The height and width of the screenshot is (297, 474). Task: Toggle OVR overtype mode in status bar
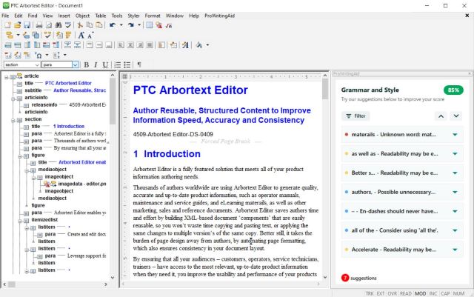click(393, 293)
